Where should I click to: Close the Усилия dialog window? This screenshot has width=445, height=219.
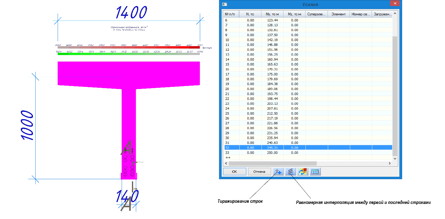click(x=394, y=4)
